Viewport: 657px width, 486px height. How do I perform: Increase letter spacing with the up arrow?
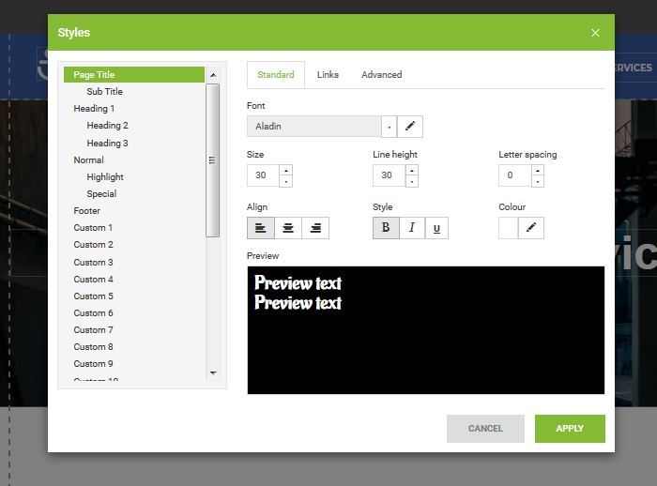[x=537, y=170]
